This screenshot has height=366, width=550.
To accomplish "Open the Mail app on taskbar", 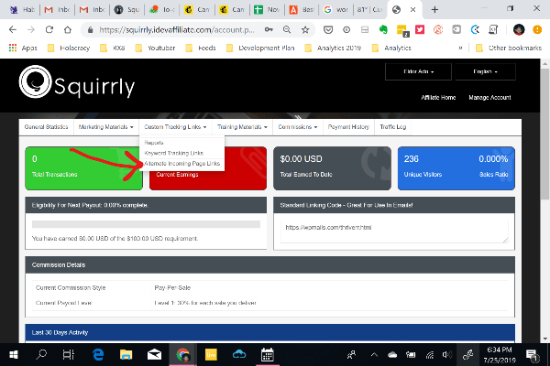I will [154, 355].
